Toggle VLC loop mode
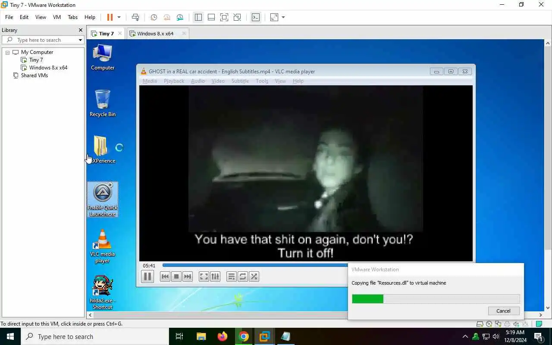The width and height of the screenshot is (552, 345). coord(243,276)
